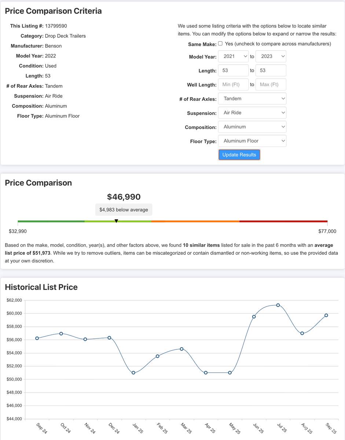Click the Apr 25 data point on chart

(206, 373)
